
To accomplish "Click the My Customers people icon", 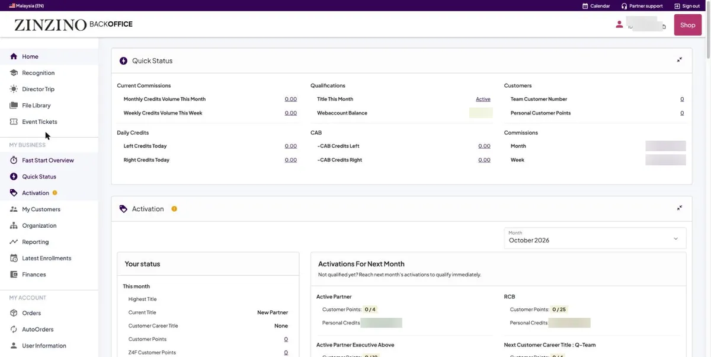I will coord(14,209).
